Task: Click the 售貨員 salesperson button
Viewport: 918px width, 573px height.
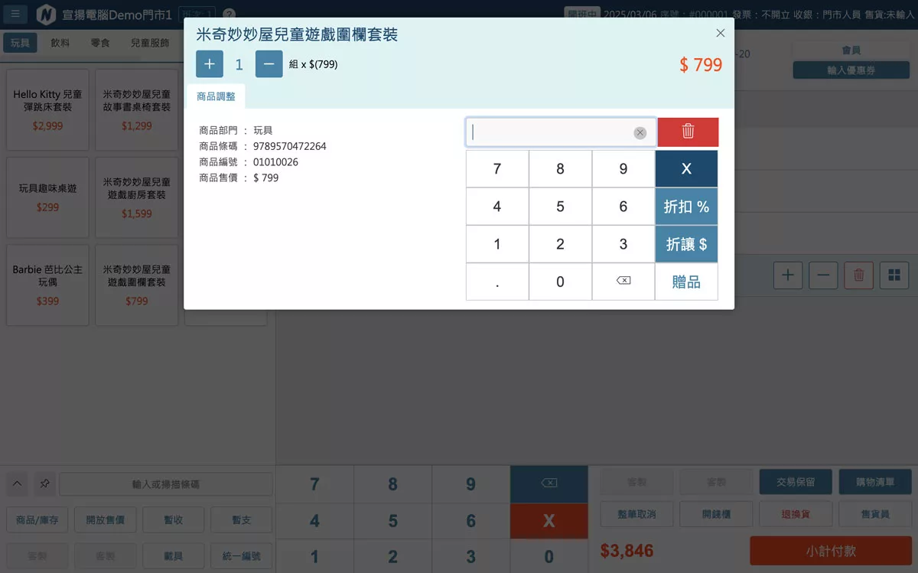Action: [876, 514]
